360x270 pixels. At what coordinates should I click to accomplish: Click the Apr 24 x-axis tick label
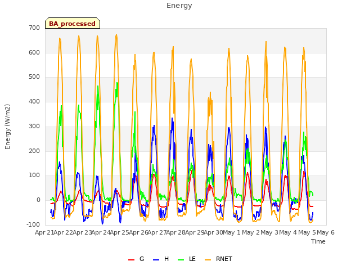click(101, 232)
